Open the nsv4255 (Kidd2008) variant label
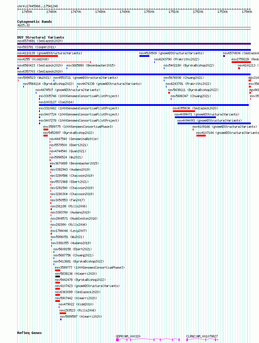This screenshot has height=343, width=259. (x=33, y=59)
